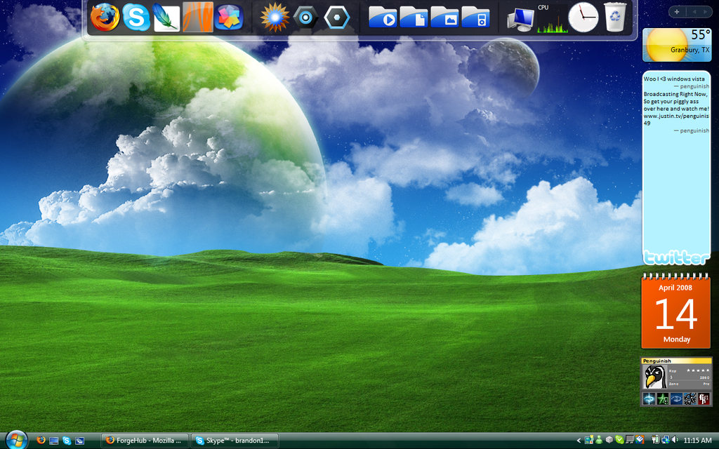719x449 pixels.
Task: Click the Twitter logo in the gadget
Action: point(676,257)
